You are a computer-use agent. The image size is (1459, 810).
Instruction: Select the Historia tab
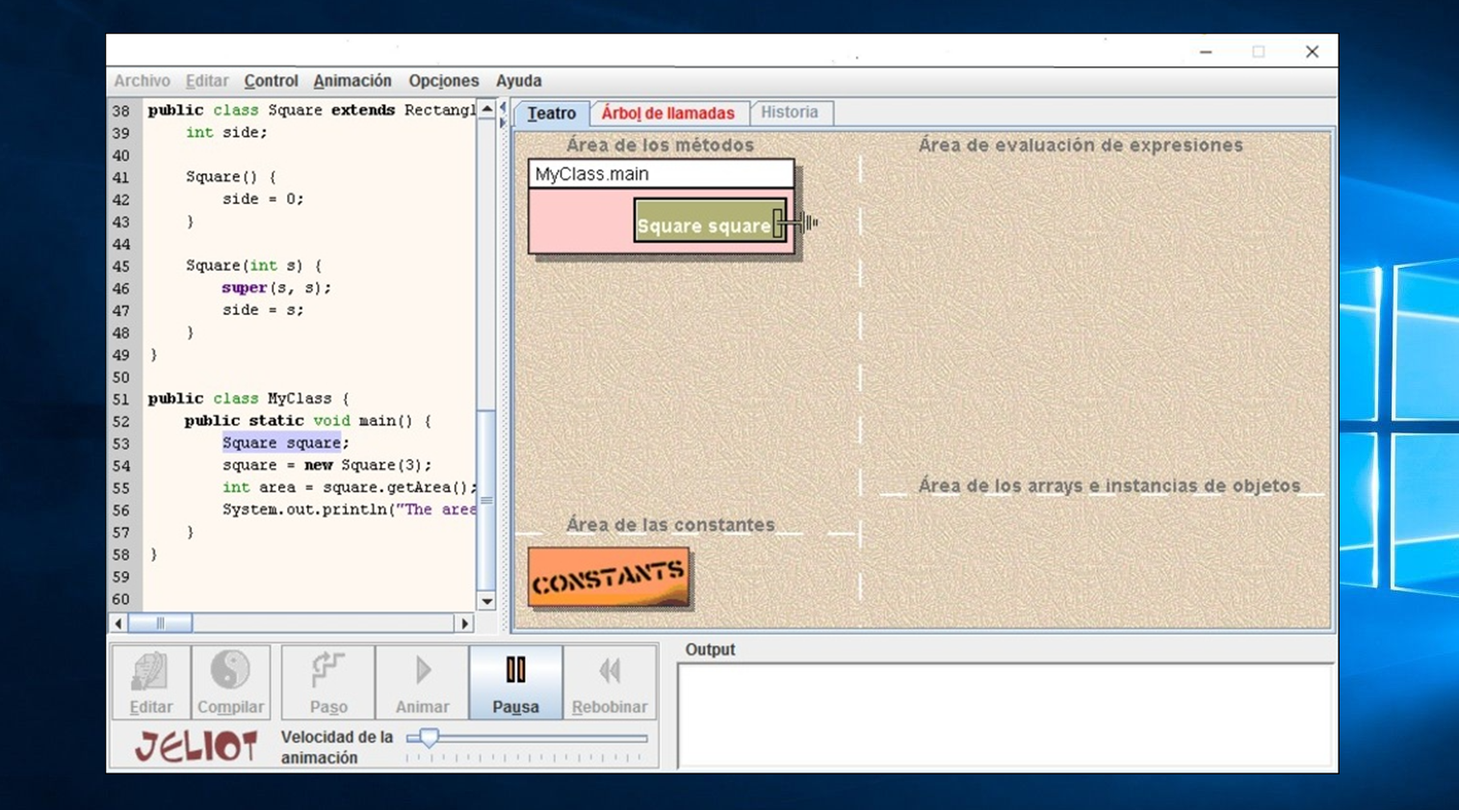tap(789, 113)
